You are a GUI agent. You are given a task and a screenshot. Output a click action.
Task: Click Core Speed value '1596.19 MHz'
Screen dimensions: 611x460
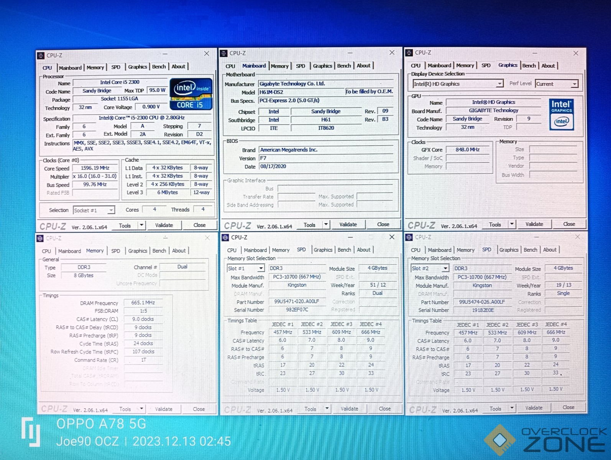95,168
